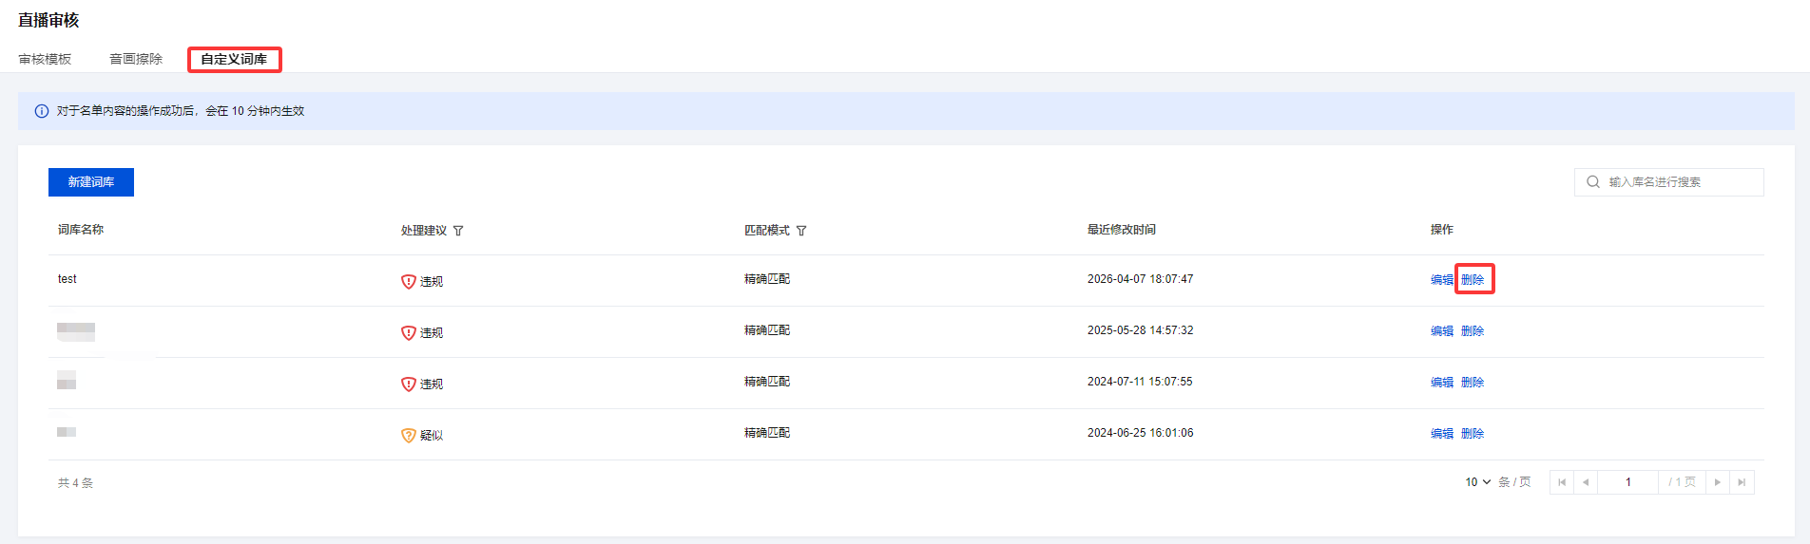Click the 最近修改时间 column header
This screenshot has height=544, width=1810.
[x=1122, y=230]
